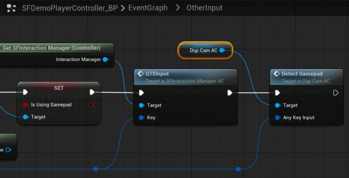Select the Digi Cam AC variable node

[203, 50]
